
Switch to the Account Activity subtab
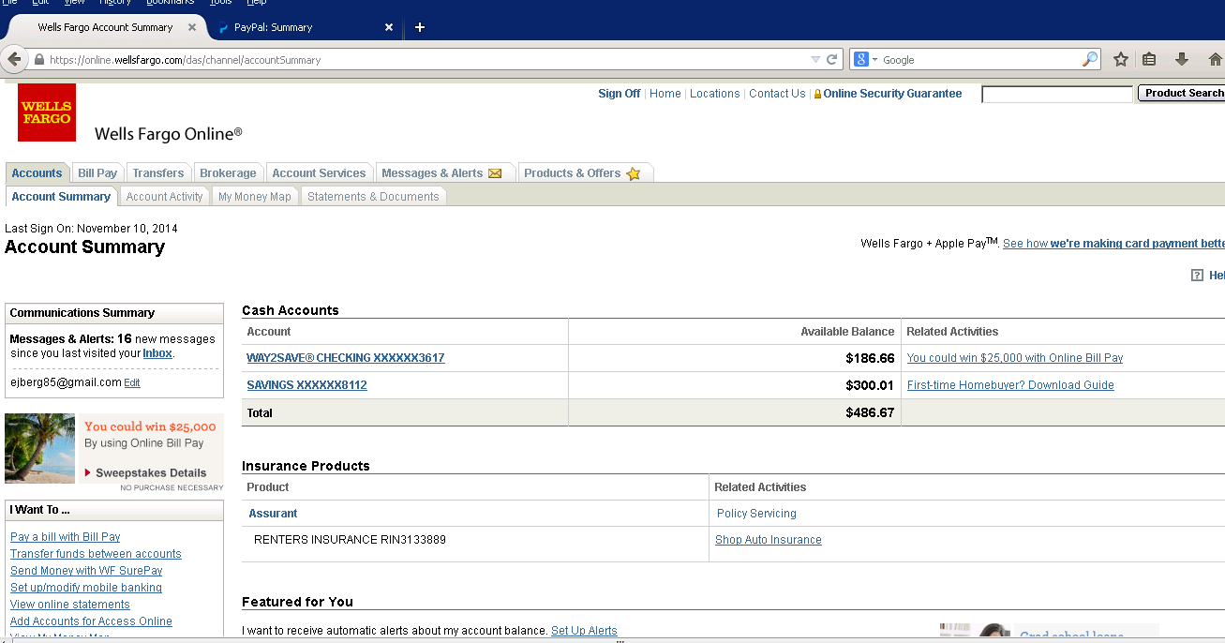pyautogui.click(x=165, y=196)
